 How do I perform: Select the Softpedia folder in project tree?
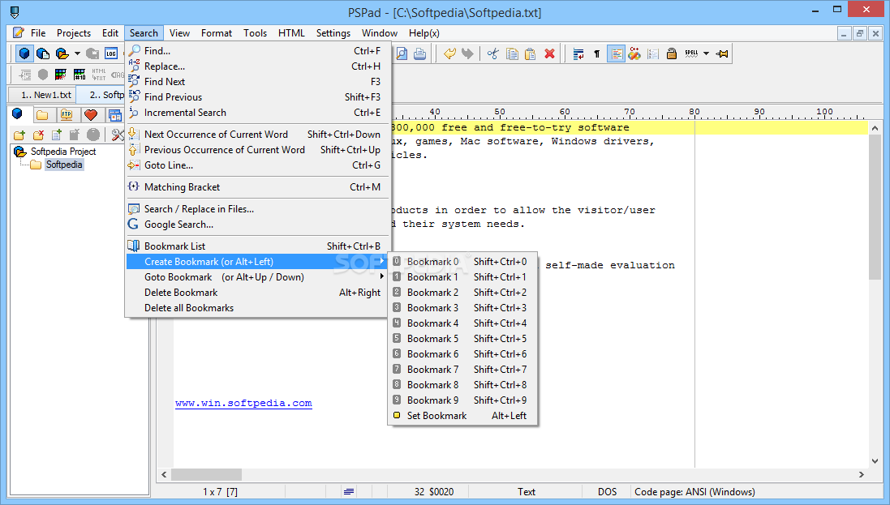click(64, 165)
